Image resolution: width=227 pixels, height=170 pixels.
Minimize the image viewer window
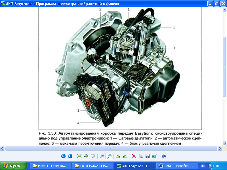210,4
